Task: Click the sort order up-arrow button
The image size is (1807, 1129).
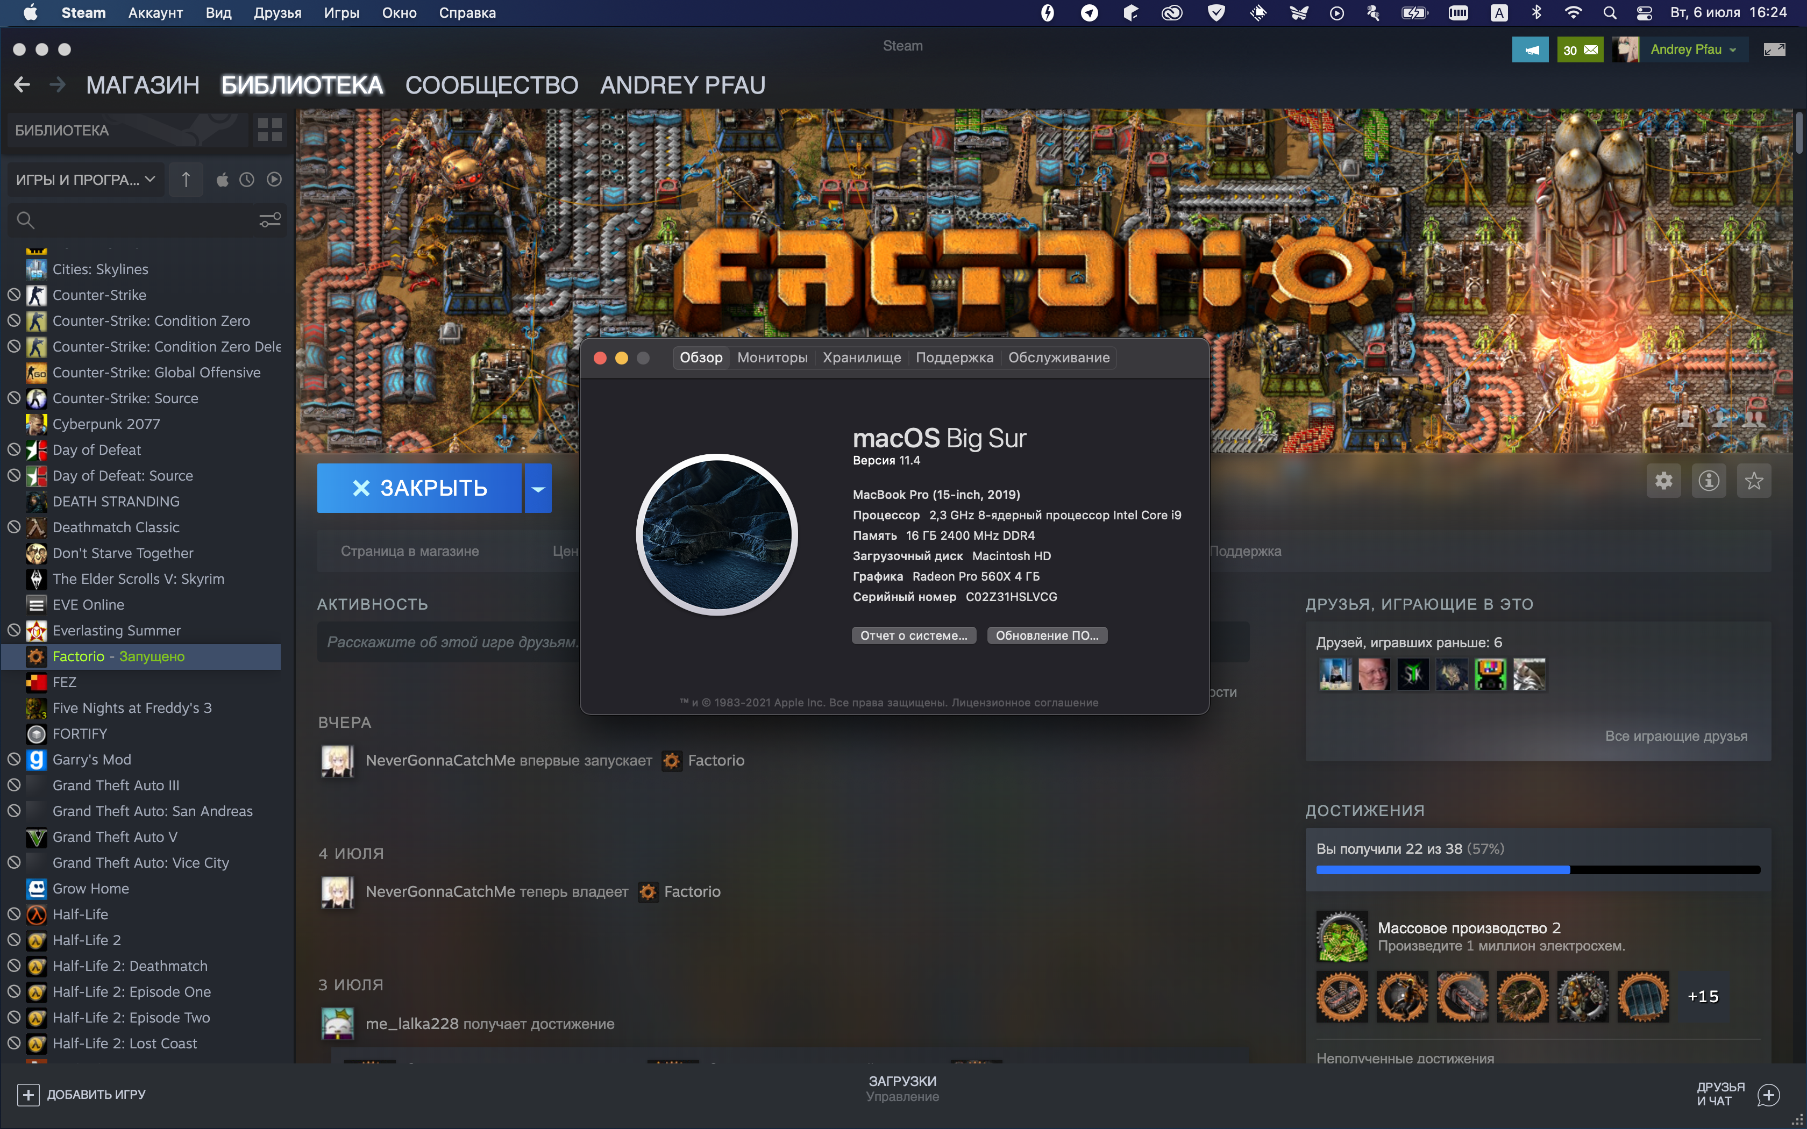Action: pyautogui.click(x=186, y=179)
